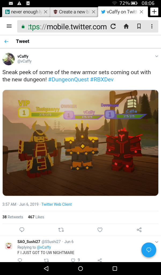This screenshot has height=275, width=161.
Task: Open the browser three-dot overflow menu
Action: [x=152, y=26]
